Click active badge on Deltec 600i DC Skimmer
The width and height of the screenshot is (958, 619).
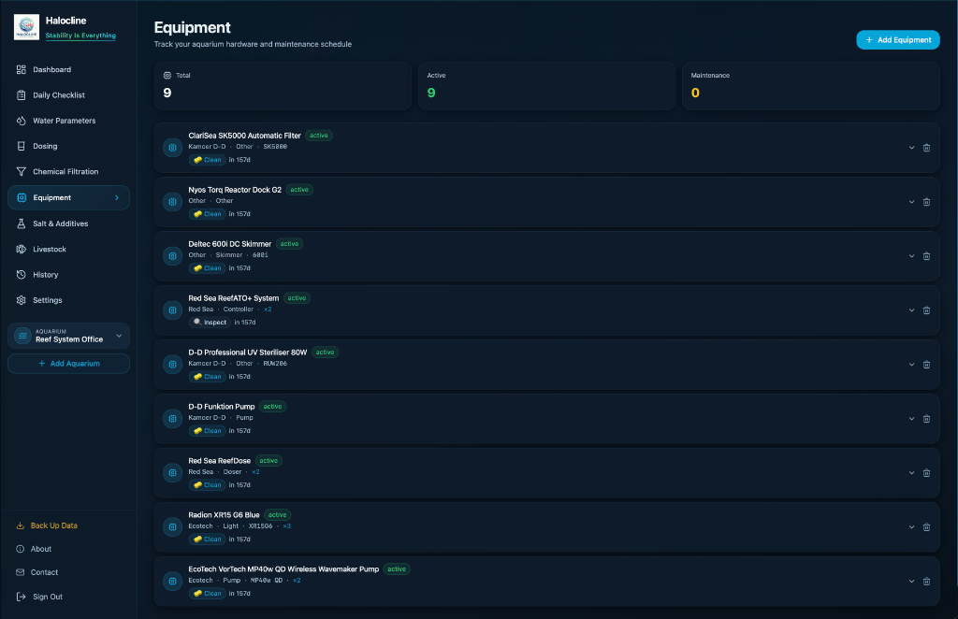point(290,244)
